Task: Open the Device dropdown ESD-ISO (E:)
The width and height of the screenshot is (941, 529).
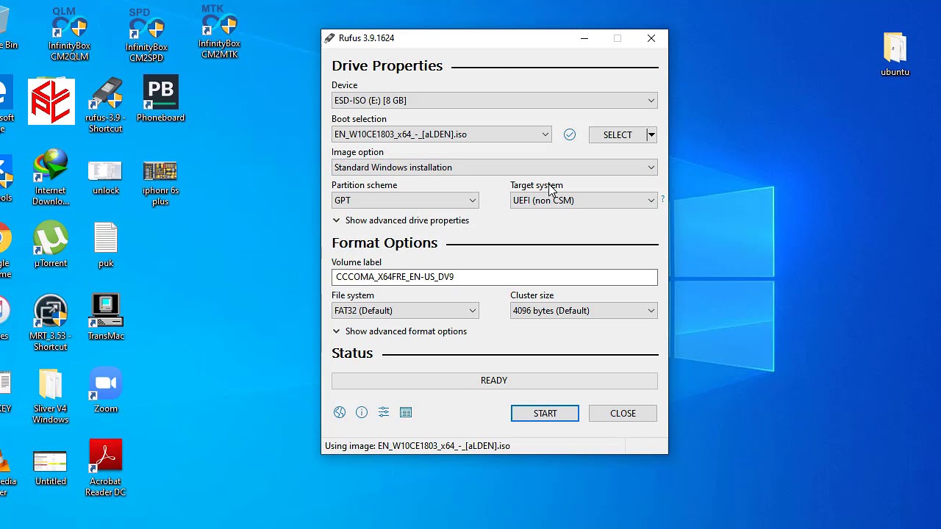Action: [x=495, y=101]
